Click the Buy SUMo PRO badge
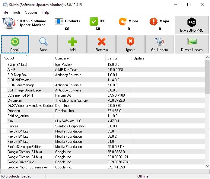Viewport: 210px width, 179px height. point(192,25)
